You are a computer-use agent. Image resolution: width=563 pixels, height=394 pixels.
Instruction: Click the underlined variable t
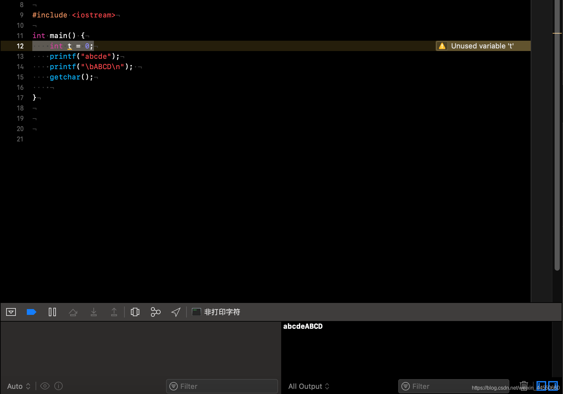click(x=69, y=46)
